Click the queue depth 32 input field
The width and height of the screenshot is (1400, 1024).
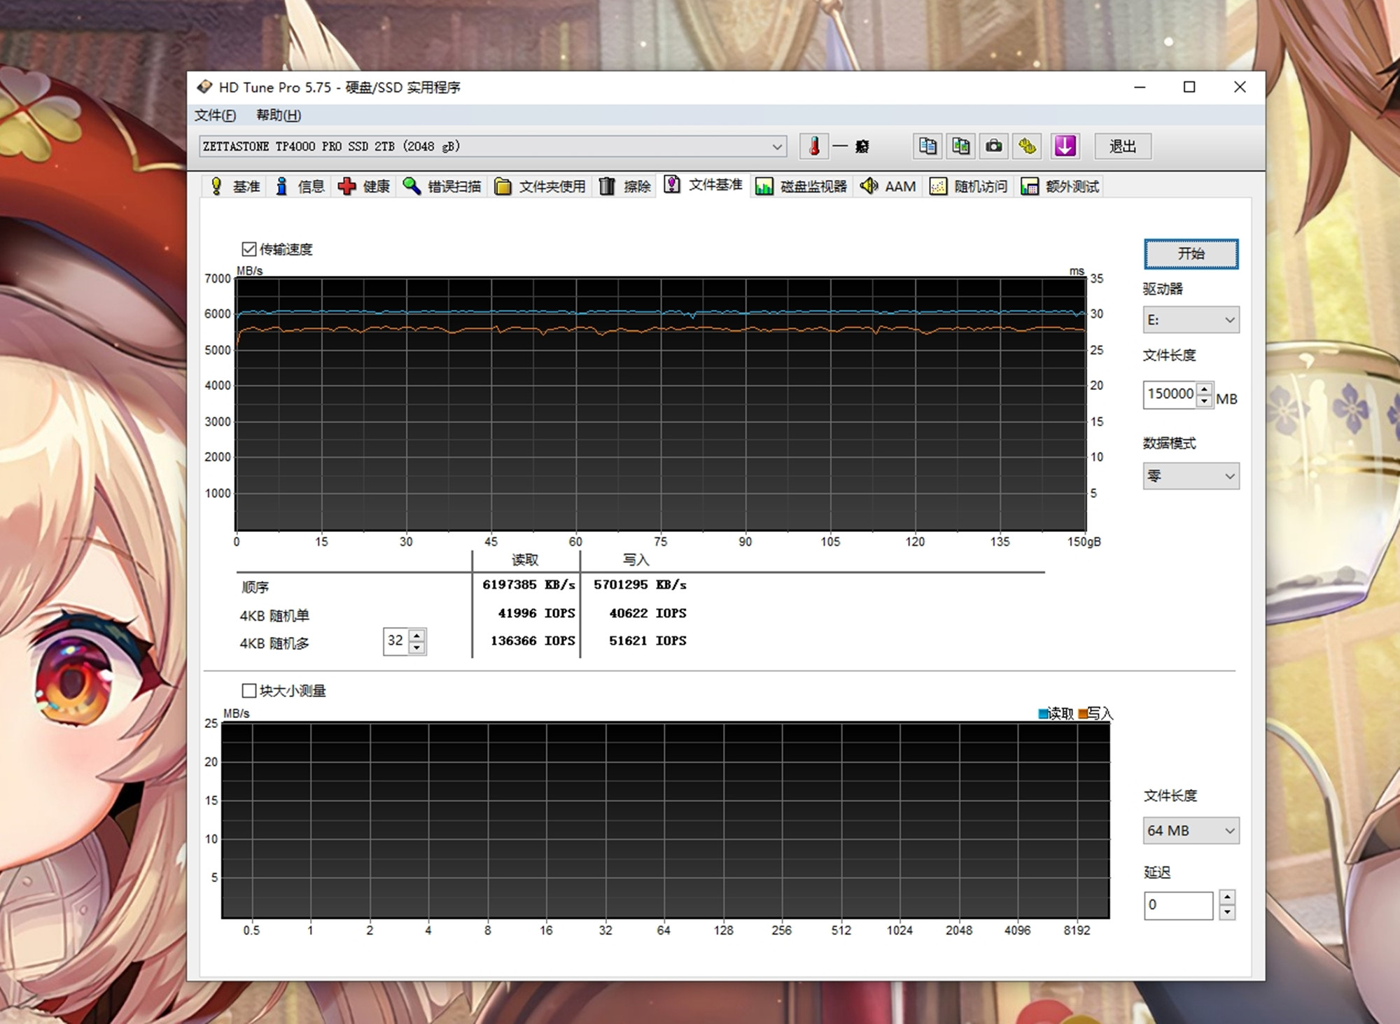coord(396,640)
